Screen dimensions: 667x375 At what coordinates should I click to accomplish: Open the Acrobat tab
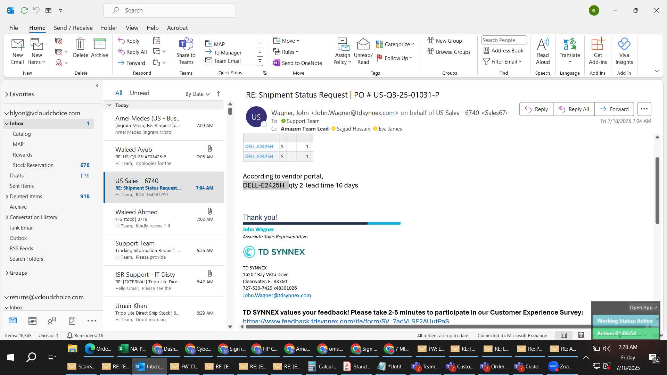177,28
